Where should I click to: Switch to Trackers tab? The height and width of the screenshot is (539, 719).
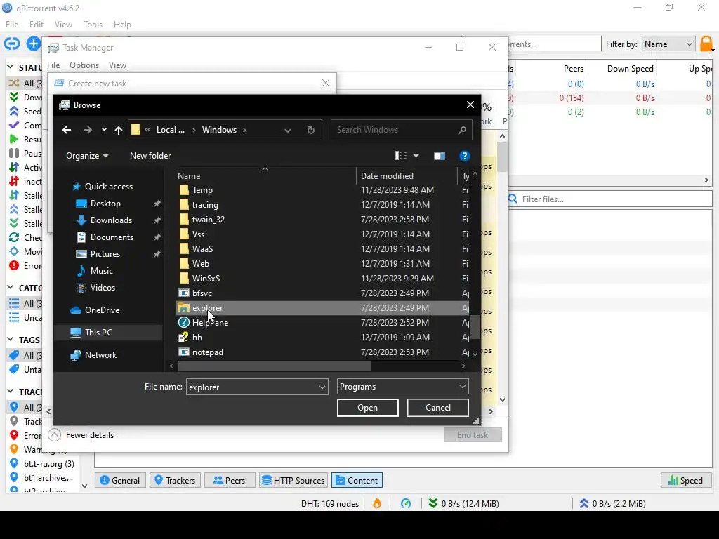(x=175, y=480)
